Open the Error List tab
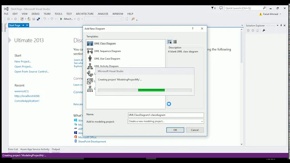Viewport: 290px width, 163px height. click(13, 149)
